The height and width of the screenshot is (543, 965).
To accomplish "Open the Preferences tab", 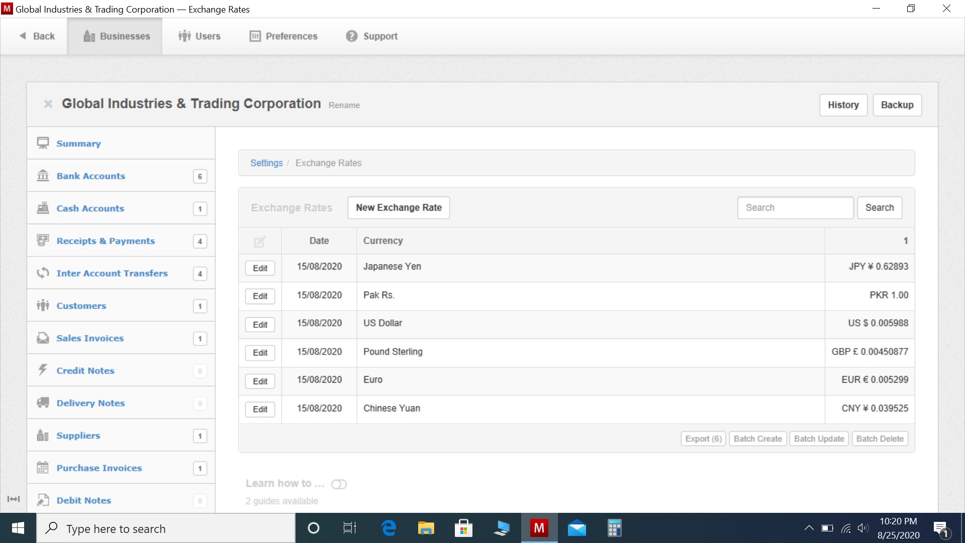I will coord(283,36).
